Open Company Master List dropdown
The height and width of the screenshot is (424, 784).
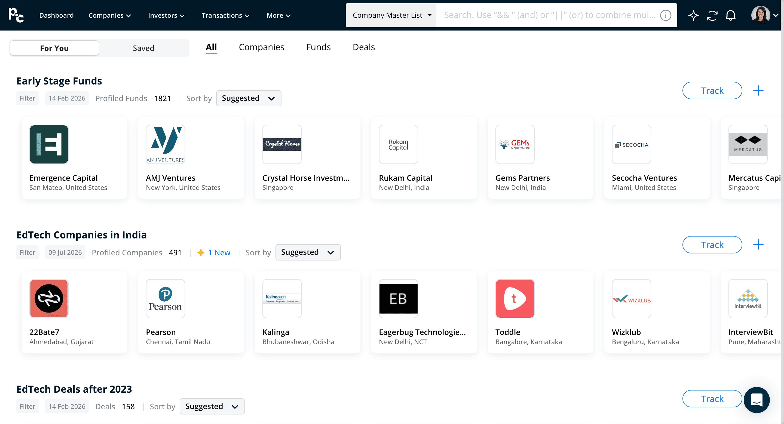tap(391, 15)
